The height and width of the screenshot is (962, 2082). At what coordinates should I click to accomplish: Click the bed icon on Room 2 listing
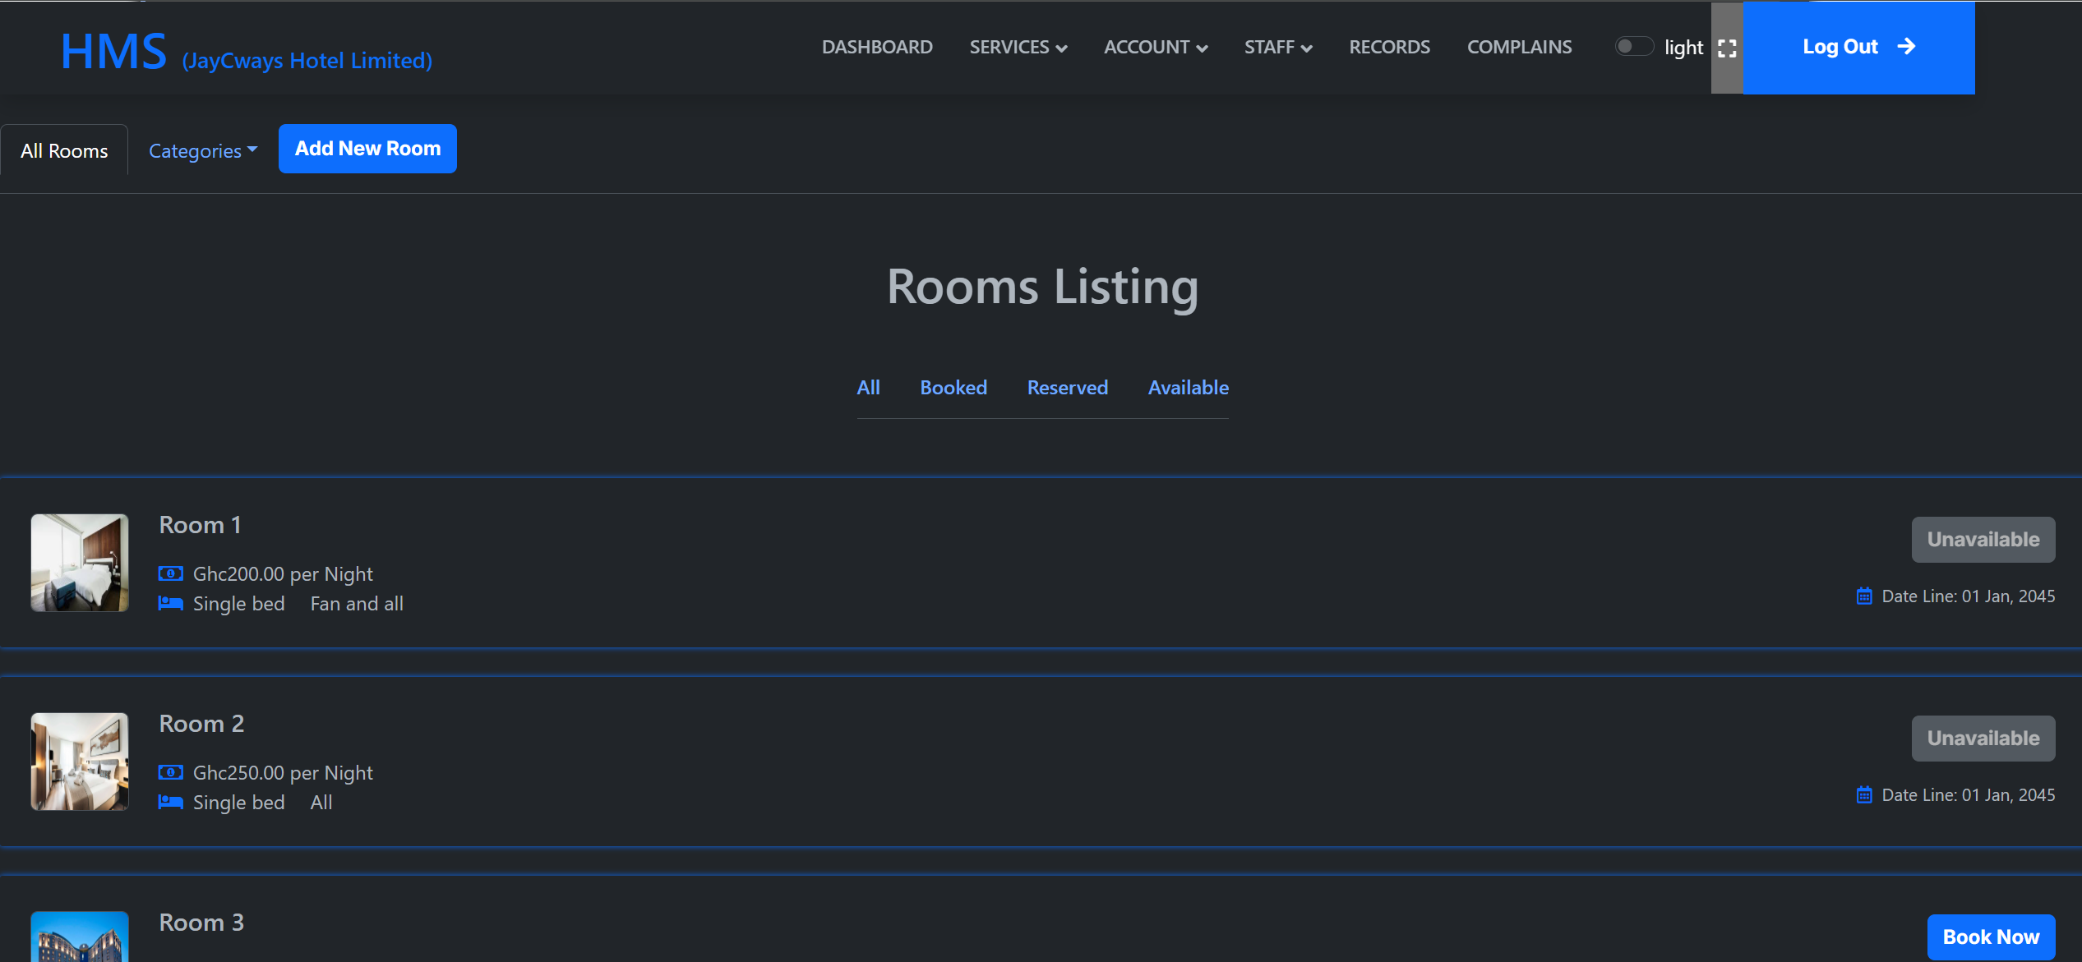coord(170,802)
